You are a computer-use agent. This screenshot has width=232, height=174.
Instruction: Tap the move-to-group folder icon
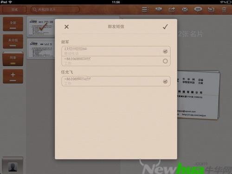coord(211,9)
